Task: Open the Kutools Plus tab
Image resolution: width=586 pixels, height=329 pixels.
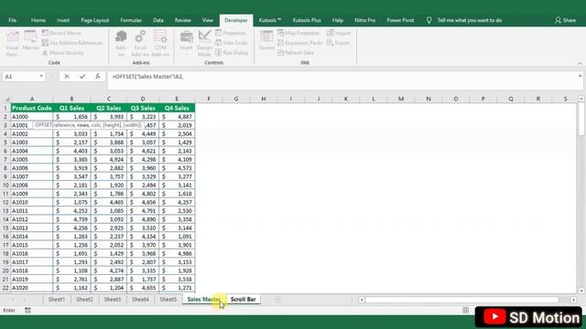Action: 307,20
